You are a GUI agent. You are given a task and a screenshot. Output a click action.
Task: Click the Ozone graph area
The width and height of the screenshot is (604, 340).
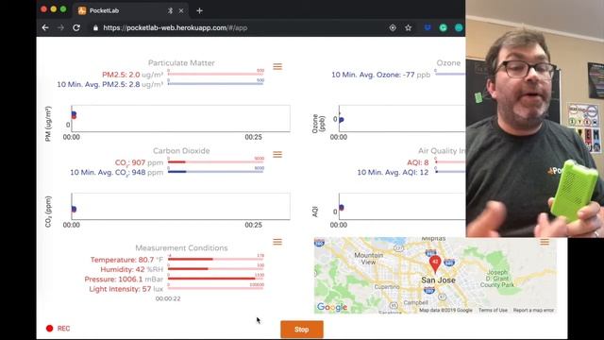pyautogui.click(x=402, y=118)
